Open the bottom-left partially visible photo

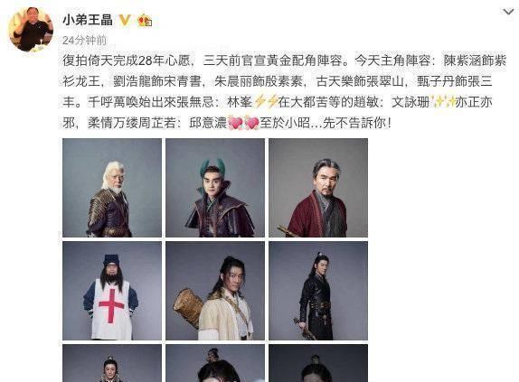tap(112, 363)
